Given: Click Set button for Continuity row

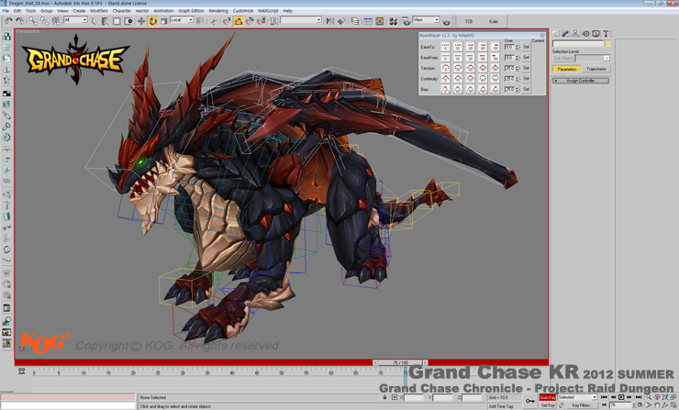Looking at the screenshot, I should [x=526, y=79].
